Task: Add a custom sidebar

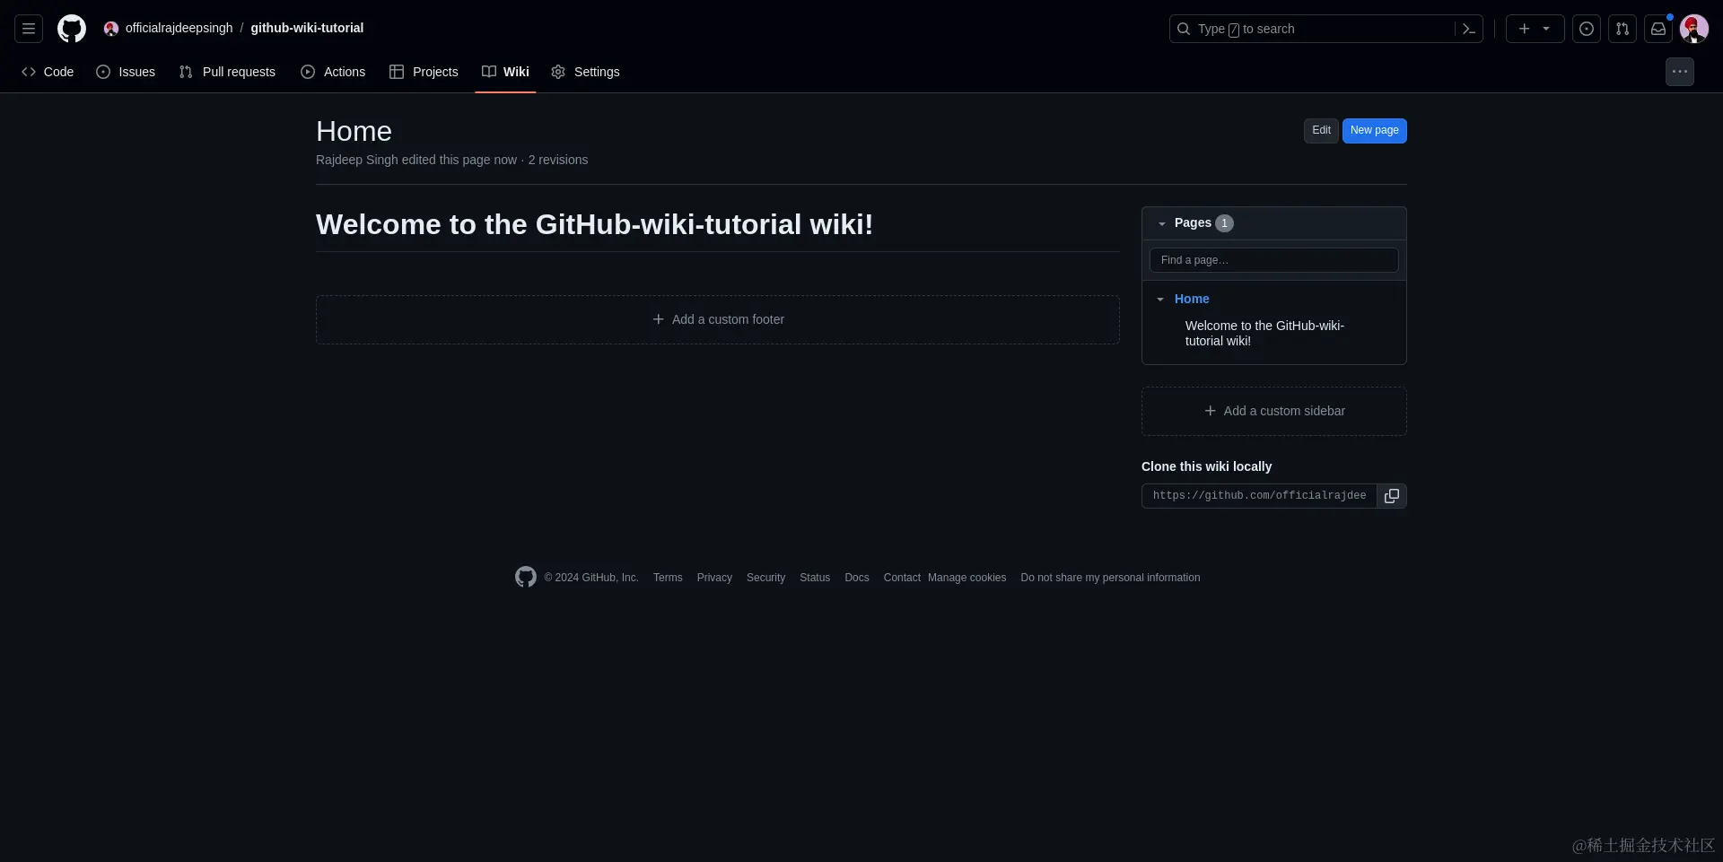Action: (1274, 412)
